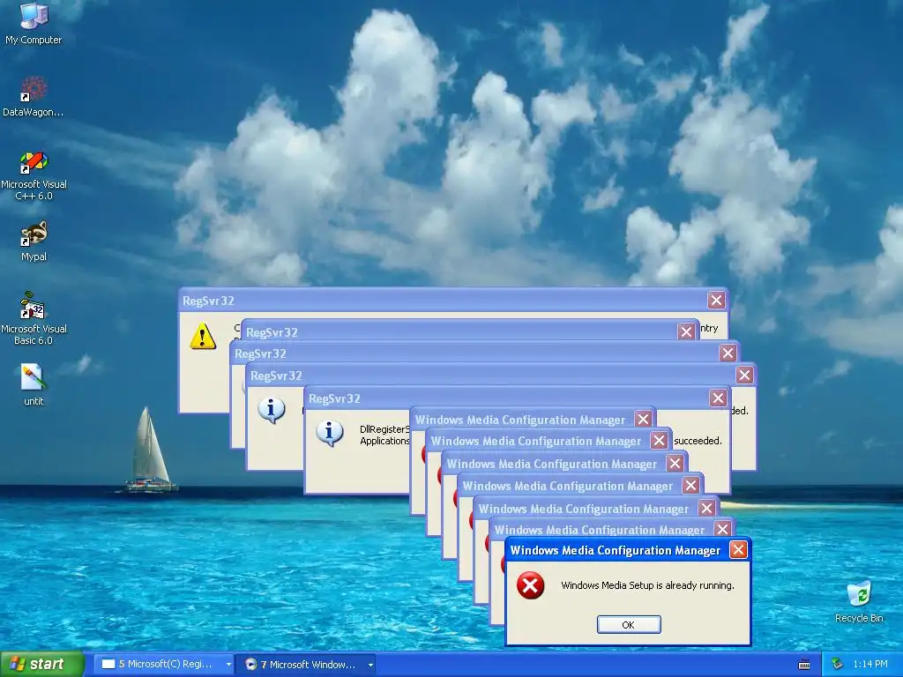The height and width of the screenshot is (677, 903).
Task: Click the yellow warning icon in RegSvr32
Action: click(x=203, y=337)
